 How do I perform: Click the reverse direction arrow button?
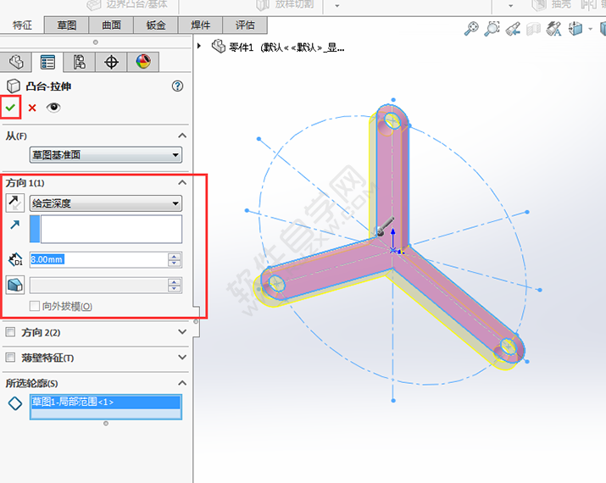point(15,203)
